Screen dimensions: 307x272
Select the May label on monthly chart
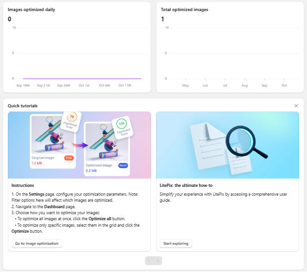(186, 86)
